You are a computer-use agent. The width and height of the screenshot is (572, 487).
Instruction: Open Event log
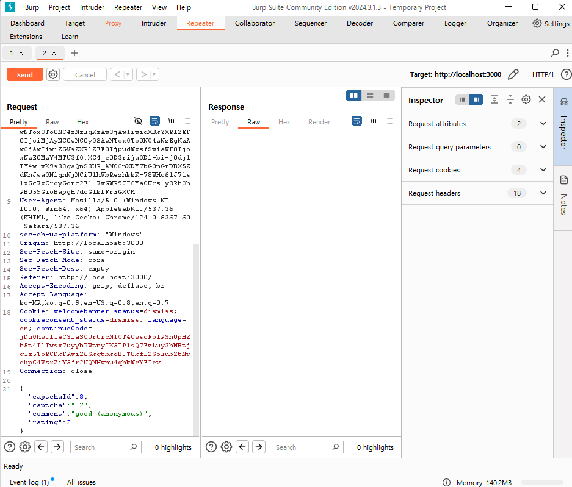pyautogui.click(x=29, y=482)
